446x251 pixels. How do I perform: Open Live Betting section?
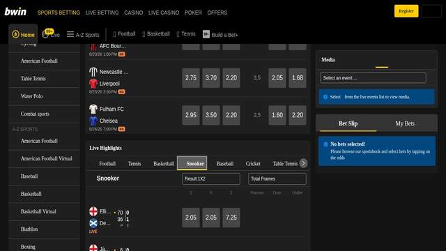coord(102,13)
